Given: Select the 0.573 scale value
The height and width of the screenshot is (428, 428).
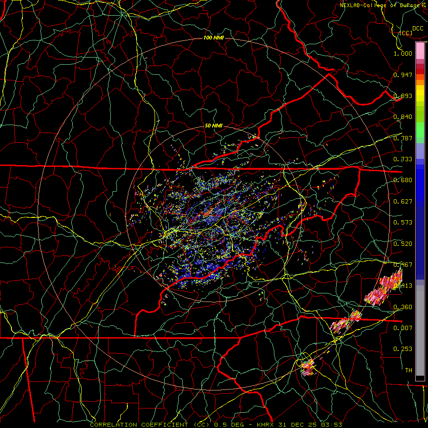Looking at the screenshot, I should click(x=403, y=223).
